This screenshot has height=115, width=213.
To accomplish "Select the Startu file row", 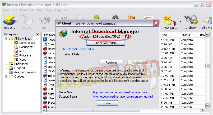I will [49, 103].
